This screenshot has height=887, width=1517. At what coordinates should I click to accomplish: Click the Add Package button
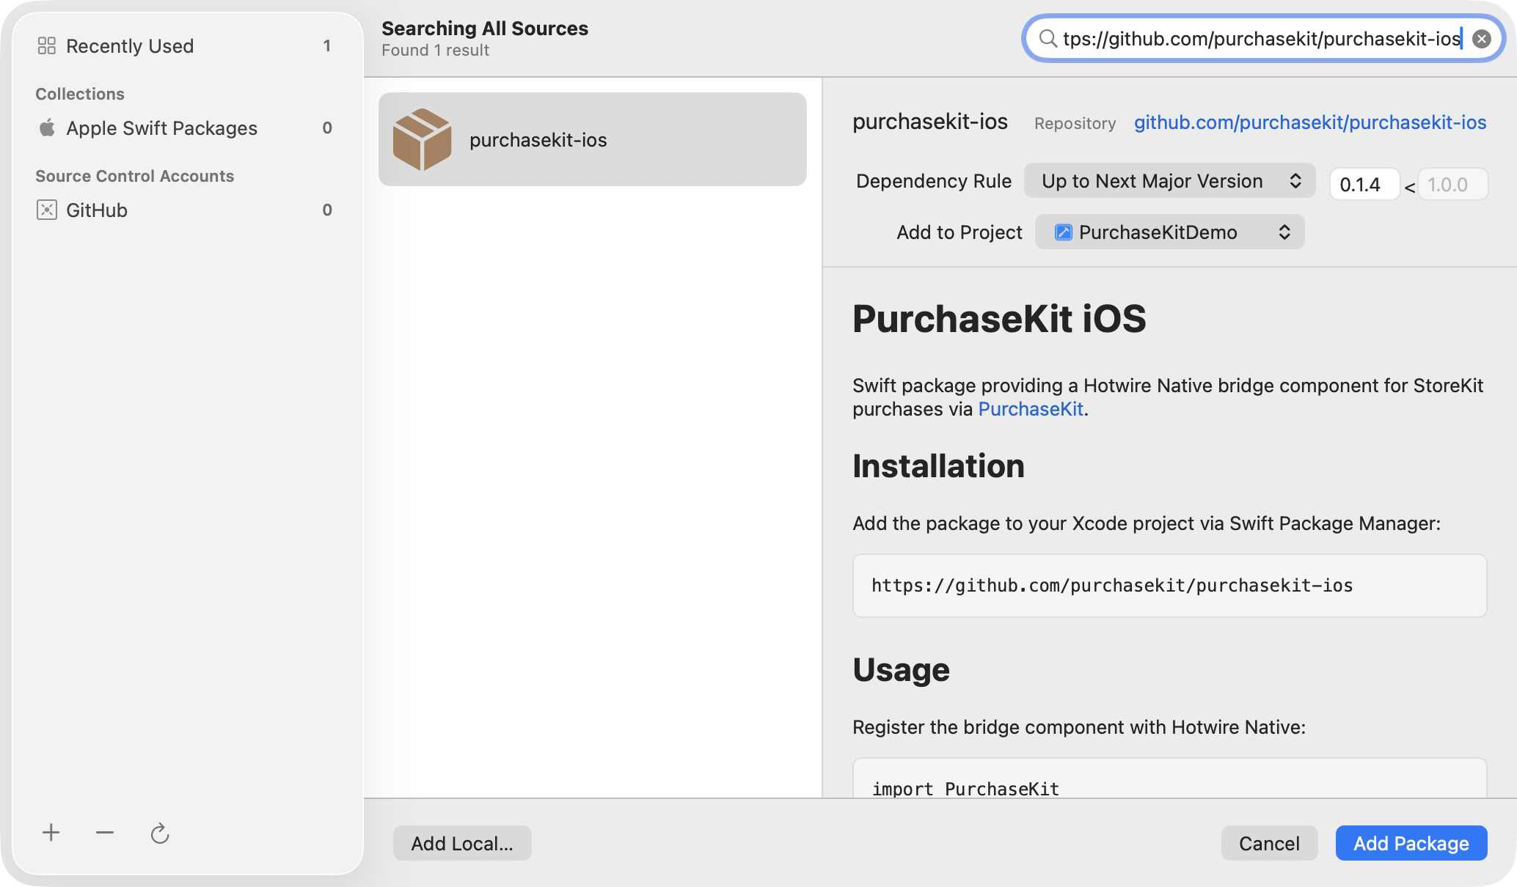pyautogui.click(x=1411, y=843)
